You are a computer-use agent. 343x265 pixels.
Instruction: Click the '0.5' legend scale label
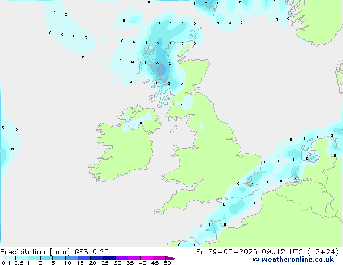(19, 263)
